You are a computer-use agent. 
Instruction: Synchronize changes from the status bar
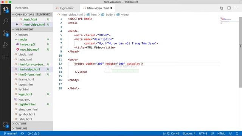pos(22,133)
